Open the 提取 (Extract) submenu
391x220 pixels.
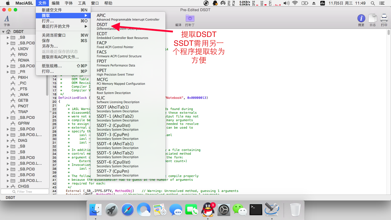coord(63,15)
